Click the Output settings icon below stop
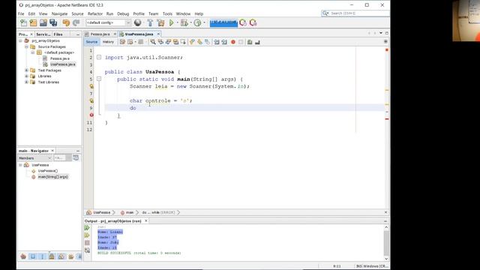 [87, 250]
